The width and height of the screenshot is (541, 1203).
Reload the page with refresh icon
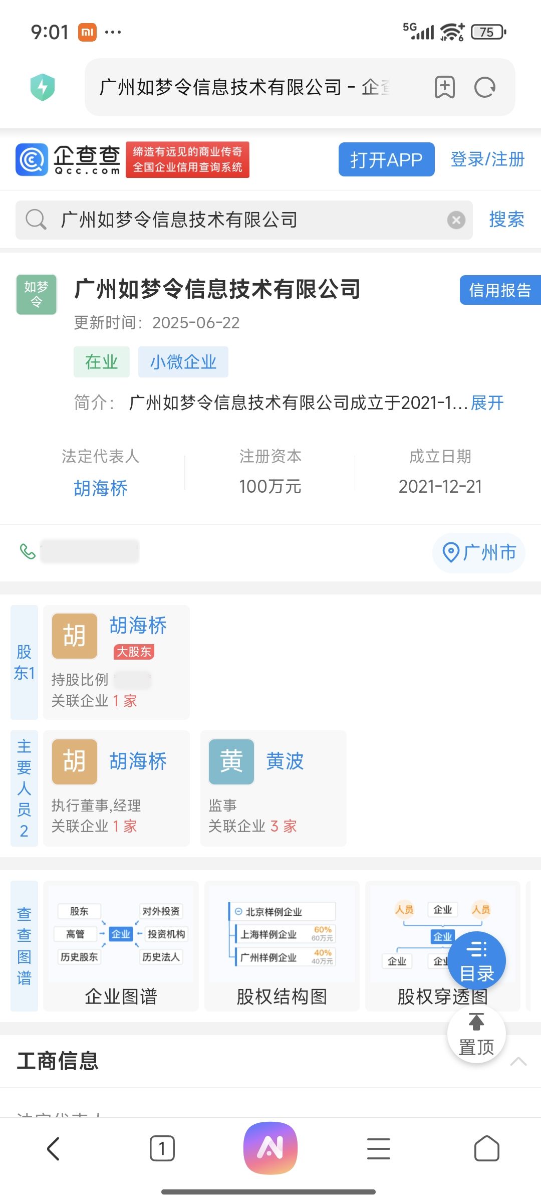(485, 87)
